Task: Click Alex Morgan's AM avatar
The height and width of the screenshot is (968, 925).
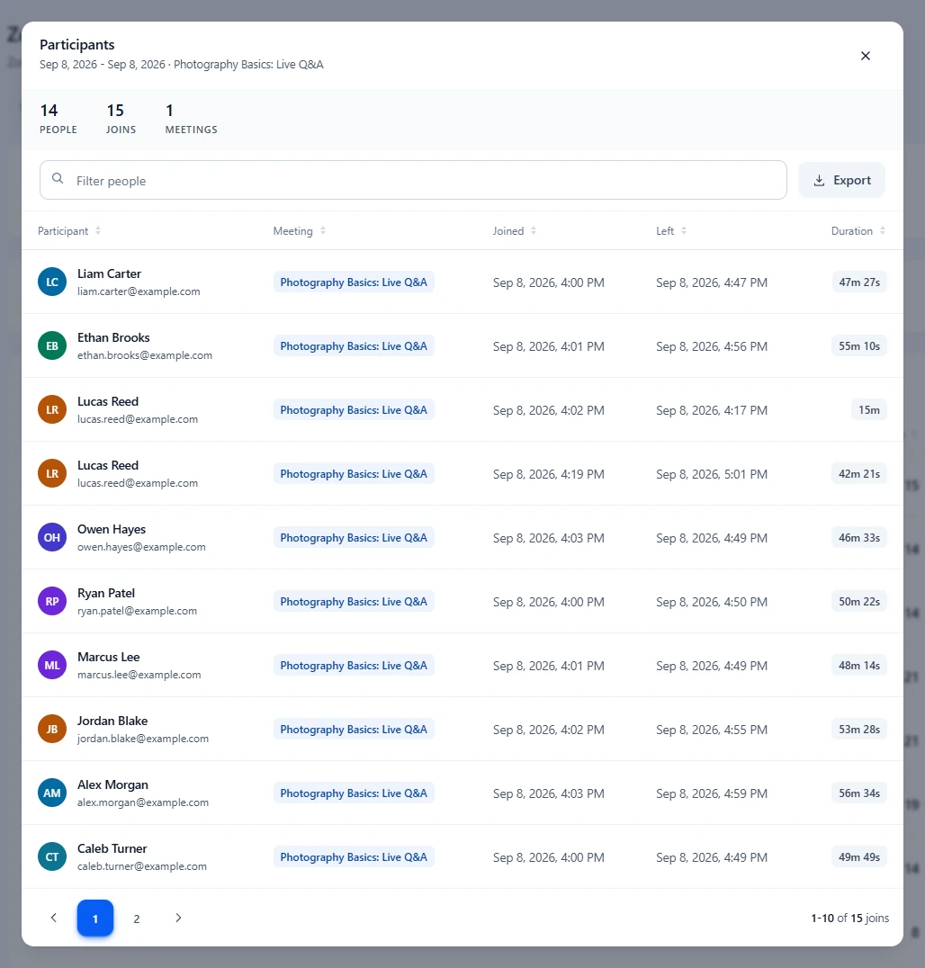Action: tap(52, 793)
